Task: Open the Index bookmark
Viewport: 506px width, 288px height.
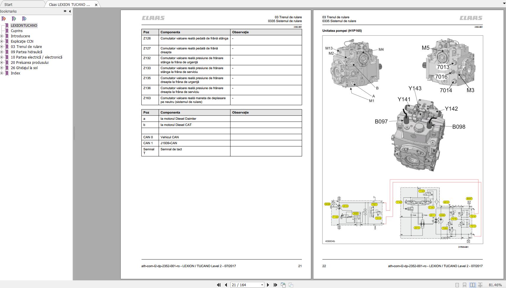Action: (15, 73)
